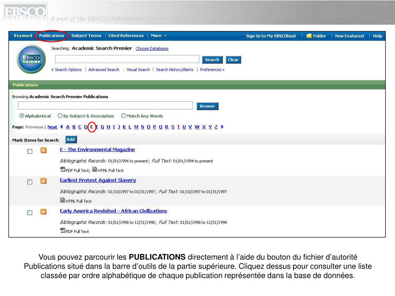Open Early America Revisited - African Civilizations link
The height and width of the screenshot is (296, 395).
pyautogui.click(x=113, y=211)
